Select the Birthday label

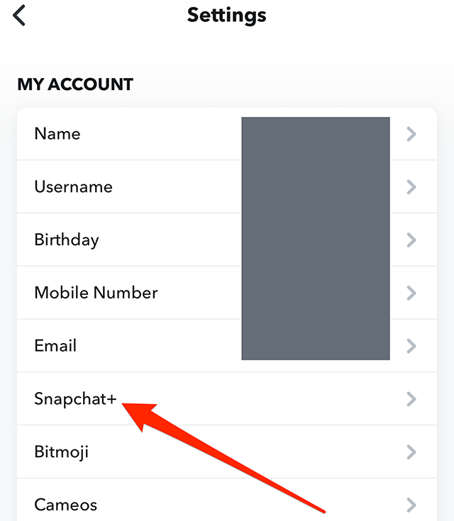point(67,240)
